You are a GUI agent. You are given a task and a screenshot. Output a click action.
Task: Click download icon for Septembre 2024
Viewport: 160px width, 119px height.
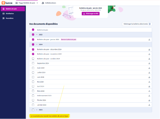coord(149,63)
